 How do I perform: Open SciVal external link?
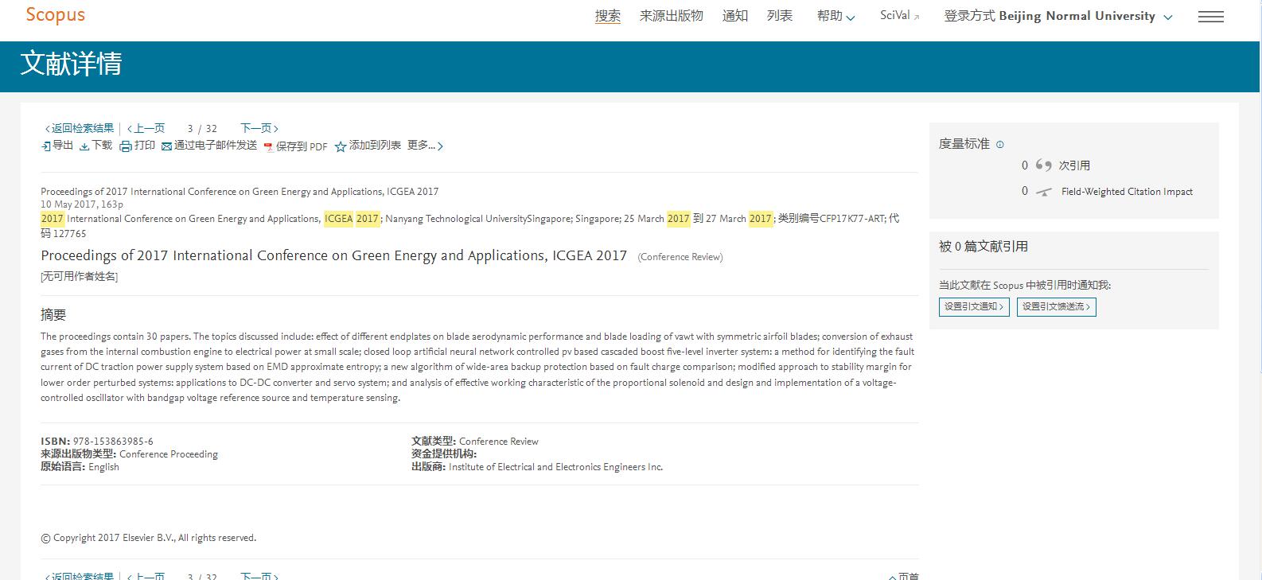[899, 16]
